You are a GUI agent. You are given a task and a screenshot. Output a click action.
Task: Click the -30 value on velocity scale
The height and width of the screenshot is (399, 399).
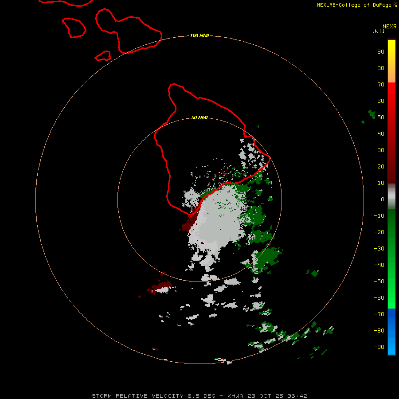[x=379, y=249]
